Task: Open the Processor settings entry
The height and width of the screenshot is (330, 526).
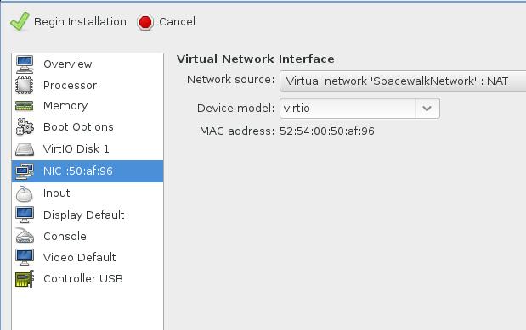Action: 88,86
